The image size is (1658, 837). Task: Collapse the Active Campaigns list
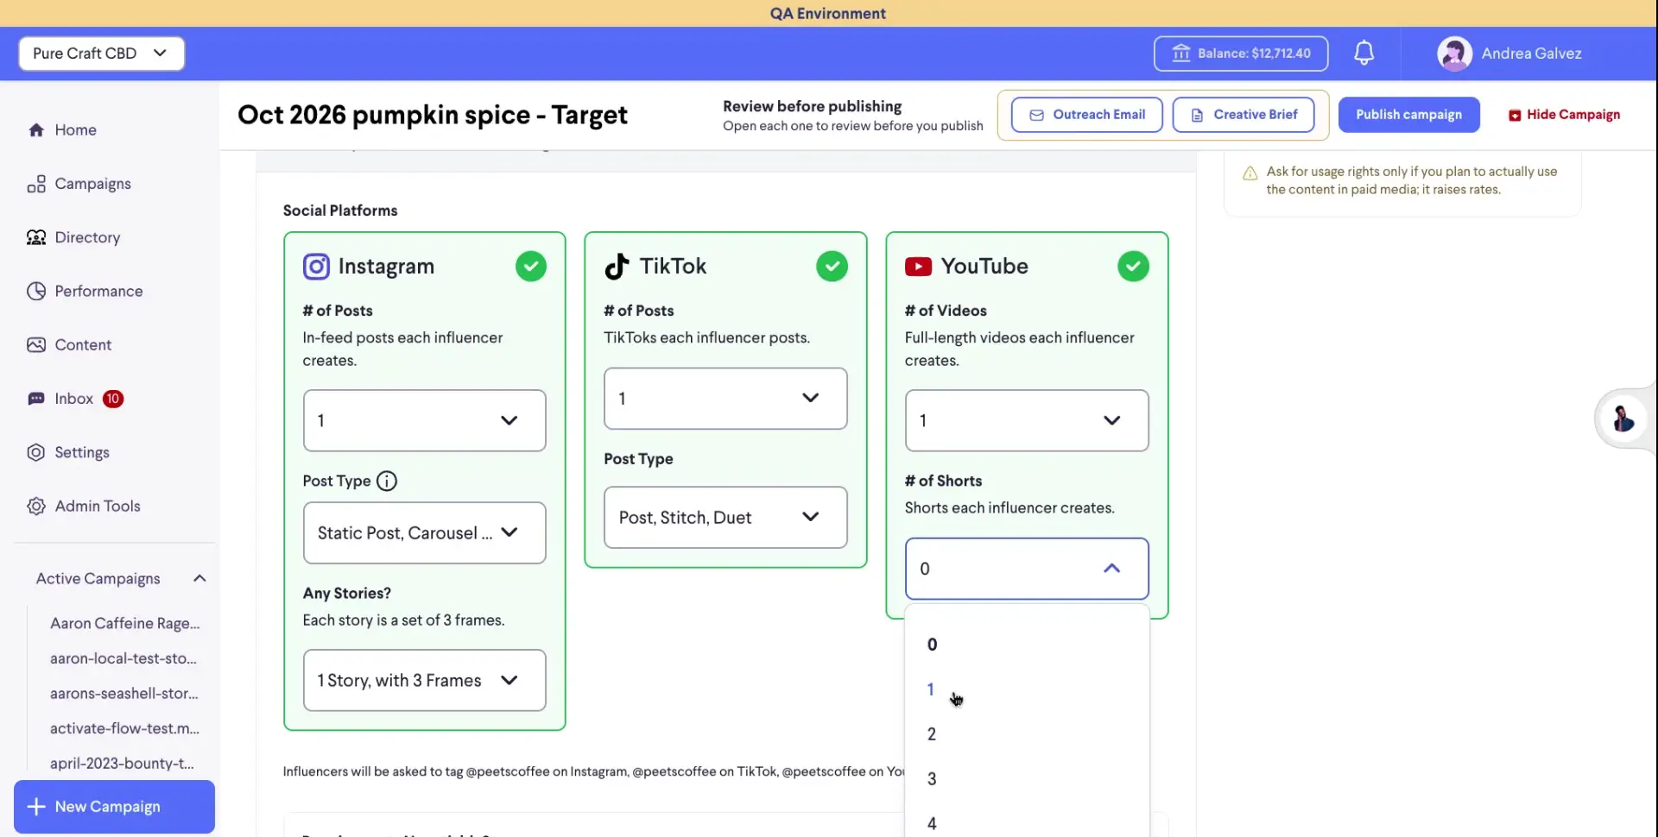coord(199,578)
